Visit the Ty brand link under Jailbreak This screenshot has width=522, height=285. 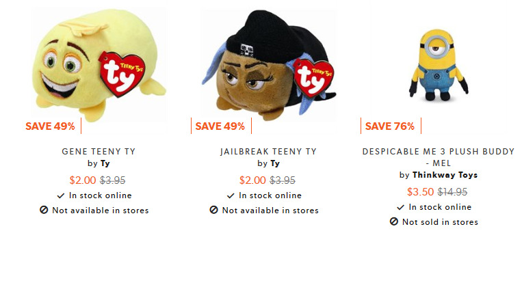click(275, 163)
